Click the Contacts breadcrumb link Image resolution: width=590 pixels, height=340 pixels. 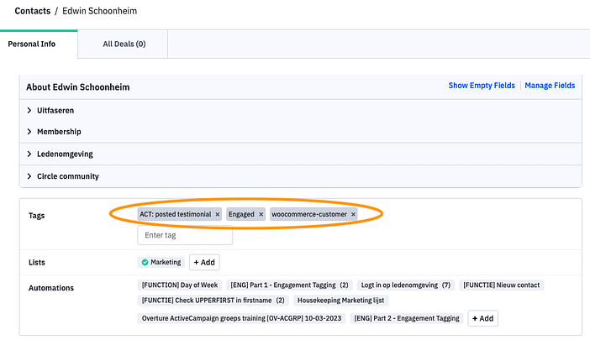click(32, 12)
